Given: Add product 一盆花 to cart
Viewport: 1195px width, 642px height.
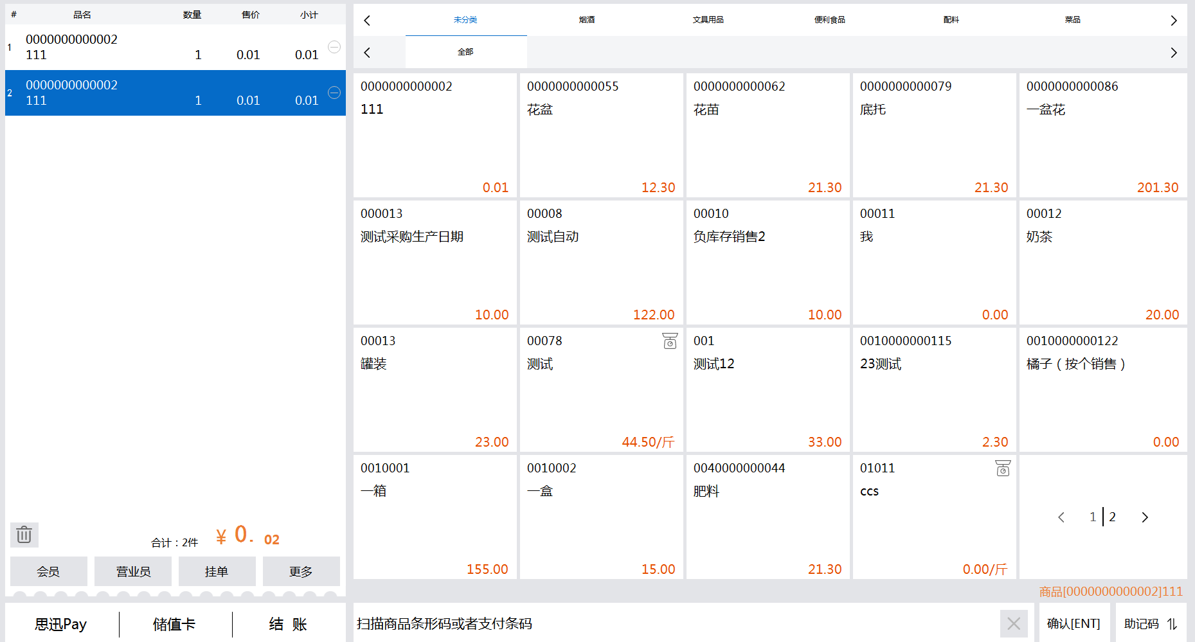Looking at the screenshot, I should [1103, 135].
